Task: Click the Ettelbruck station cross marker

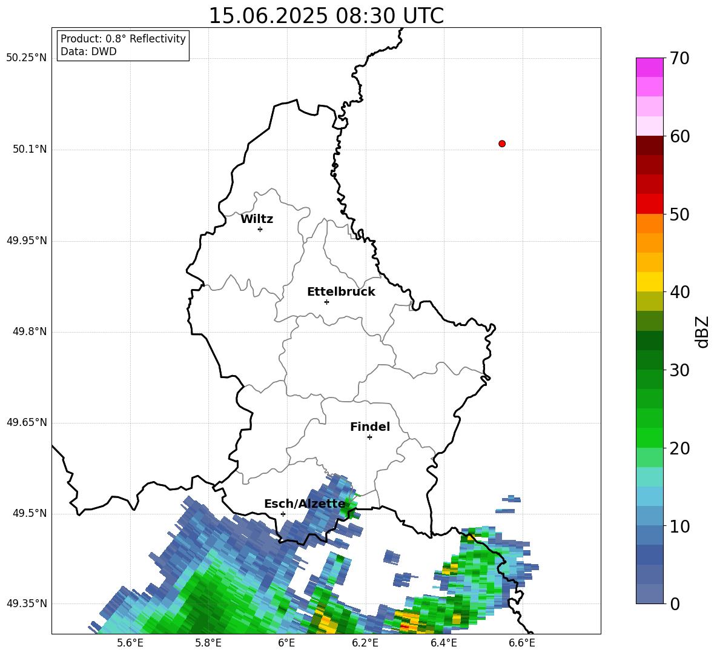Action: tap(326, 302)
